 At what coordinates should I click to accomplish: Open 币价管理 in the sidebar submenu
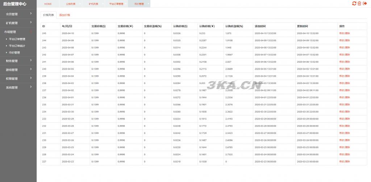pyautogui.click(x=14, y=52)
